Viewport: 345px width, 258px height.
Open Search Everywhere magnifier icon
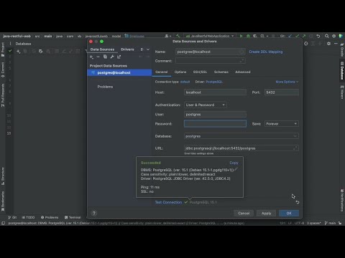[x=326, y=36]
